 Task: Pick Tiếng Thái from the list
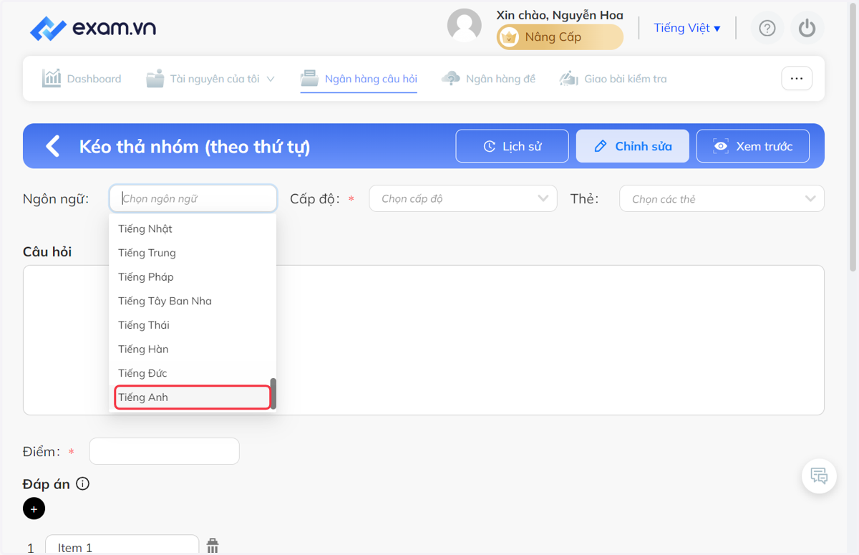tap(193, 325)
